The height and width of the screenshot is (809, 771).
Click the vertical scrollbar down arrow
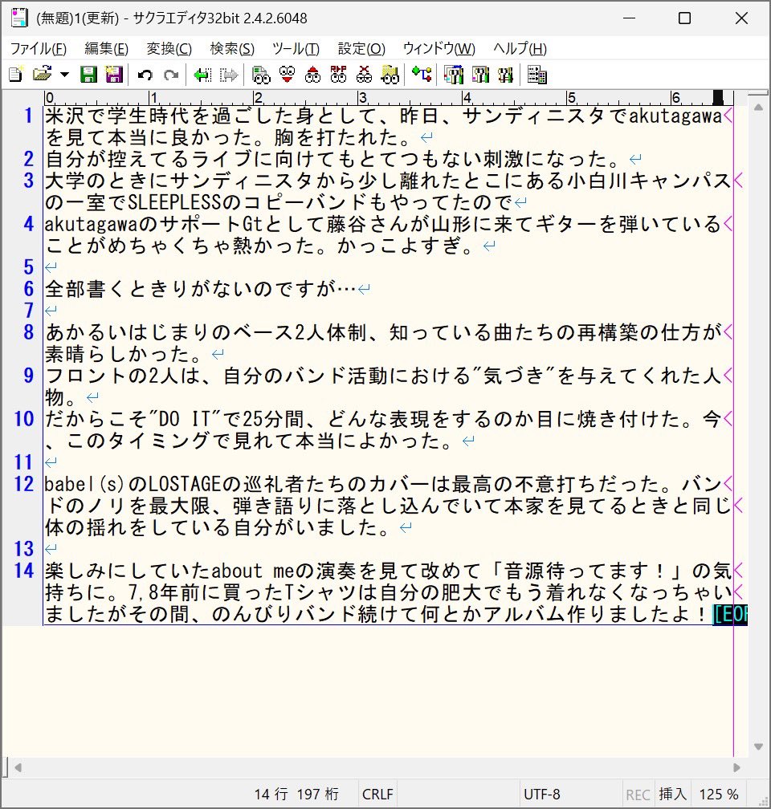758,746
